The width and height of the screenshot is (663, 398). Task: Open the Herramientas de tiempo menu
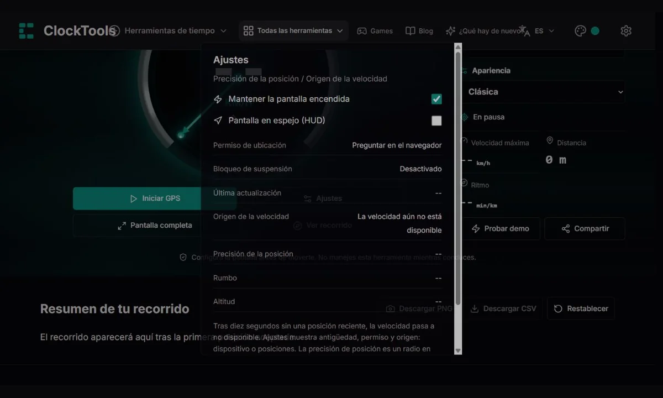click(169, 31)
